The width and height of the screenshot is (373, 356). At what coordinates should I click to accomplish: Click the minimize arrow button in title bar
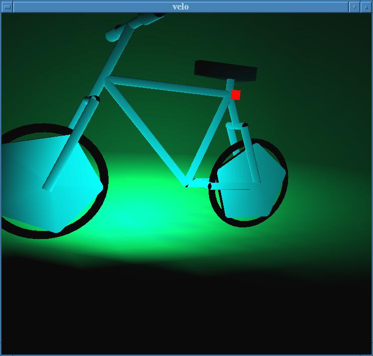354,7
